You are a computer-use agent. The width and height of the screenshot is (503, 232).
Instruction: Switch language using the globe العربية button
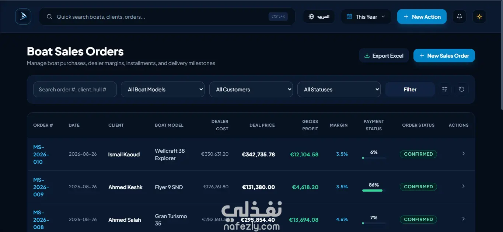[319, 17]
